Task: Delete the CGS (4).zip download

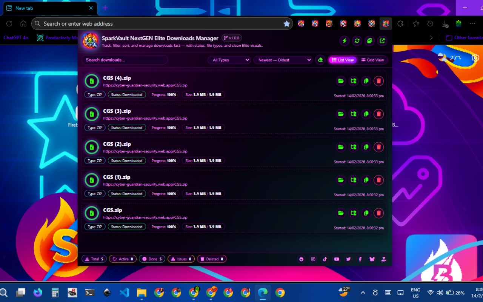Action: tap(378, 81)
